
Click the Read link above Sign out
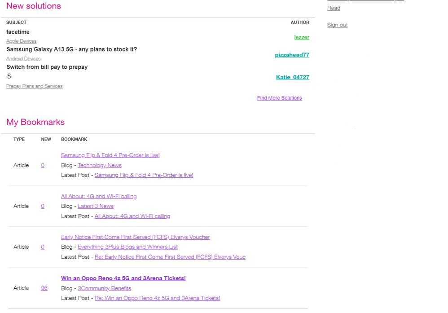[x=334, y=8]
